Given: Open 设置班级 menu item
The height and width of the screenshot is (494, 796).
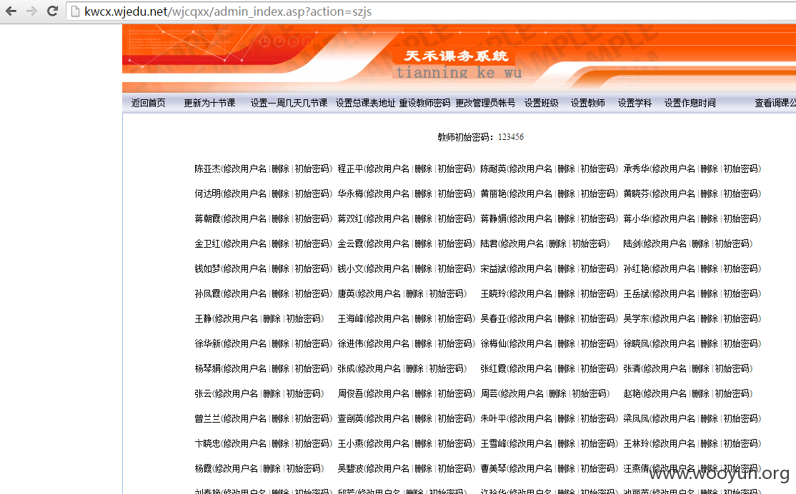Looking at the screenshot, I should pos(541,103).
